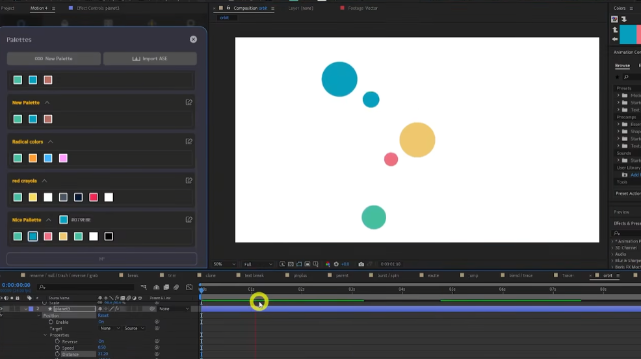Click the timeline search field
The image size is (641, 359).
click(x=87, y=287)
